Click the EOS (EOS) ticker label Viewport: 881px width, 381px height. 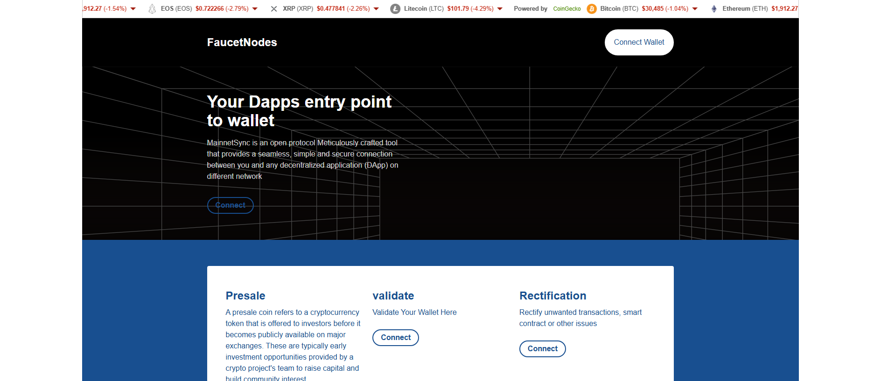click(x=176, y=9)
